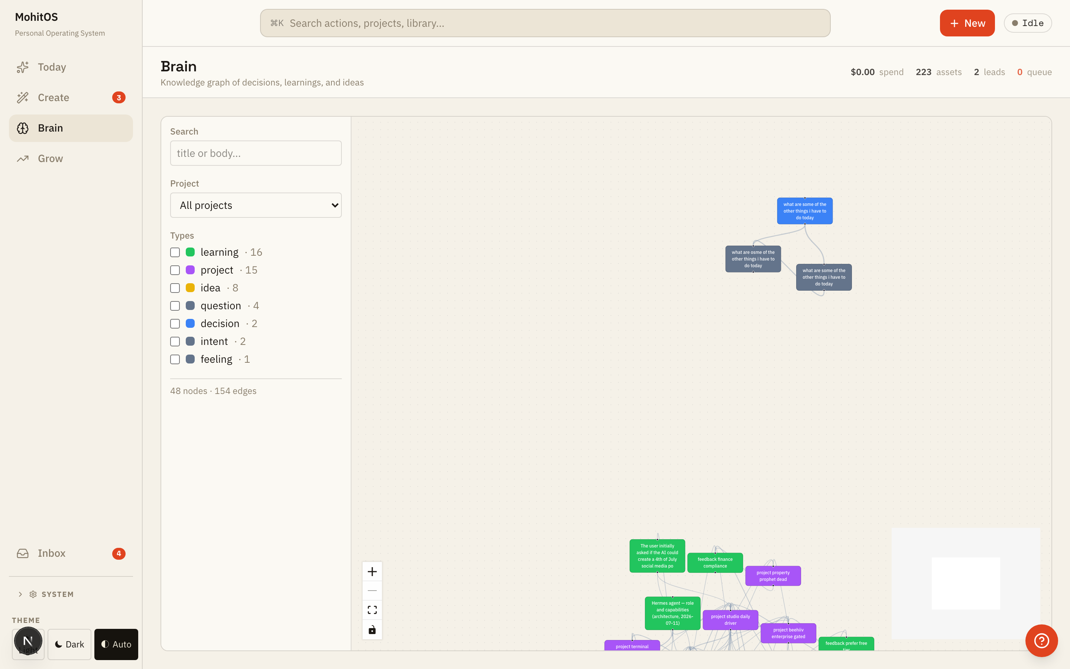This screenshot has width=1070, height=669.
Task: Enable the learning type filter
Action: 175,252
